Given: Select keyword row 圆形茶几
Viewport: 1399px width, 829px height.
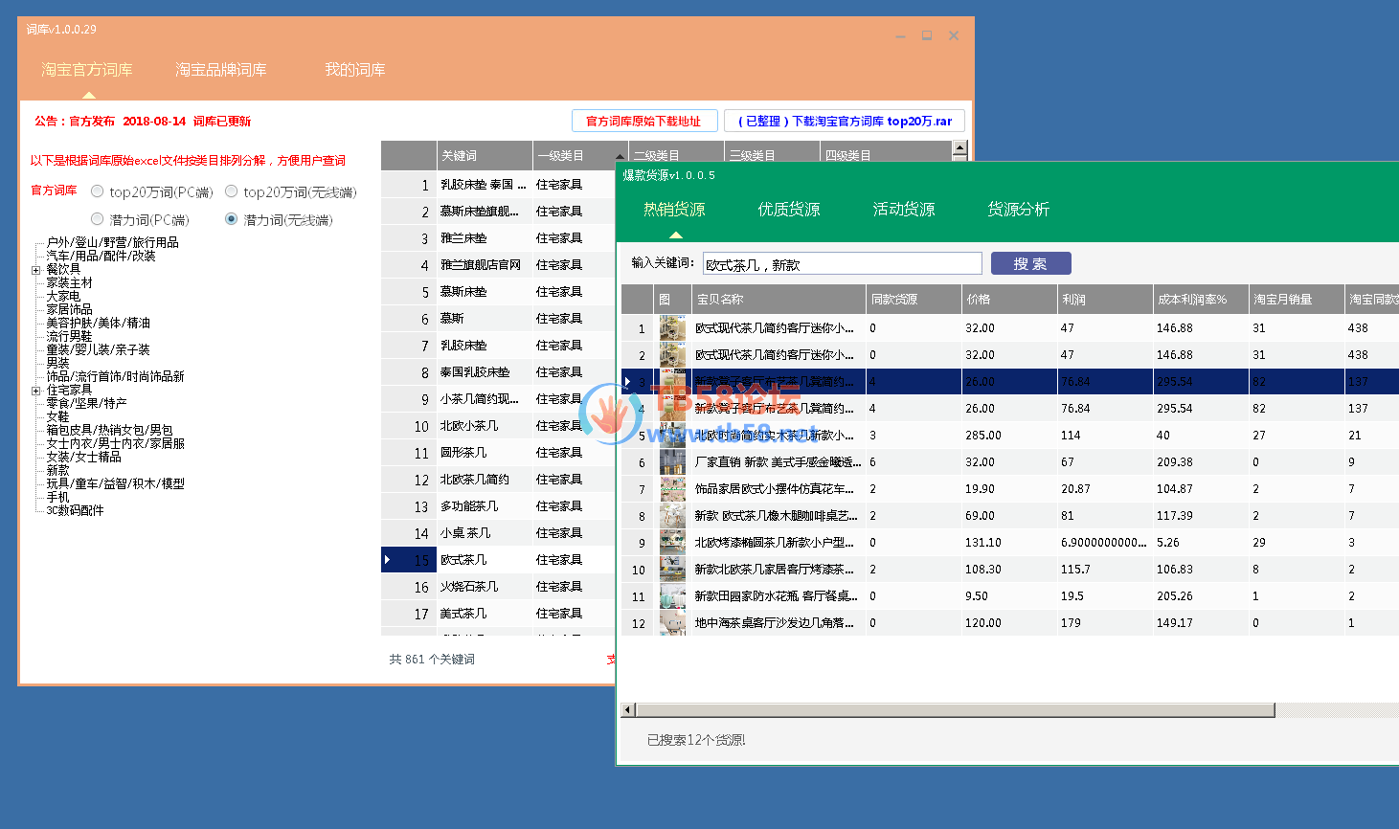Looking at the screenshot, I should point(498,453).
